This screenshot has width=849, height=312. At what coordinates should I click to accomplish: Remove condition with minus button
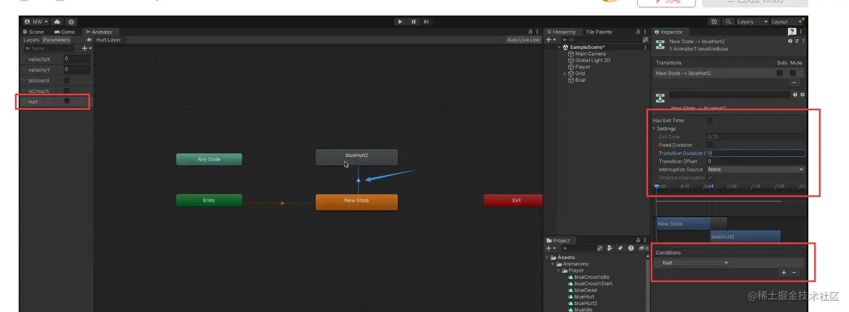tap(794, 272)
